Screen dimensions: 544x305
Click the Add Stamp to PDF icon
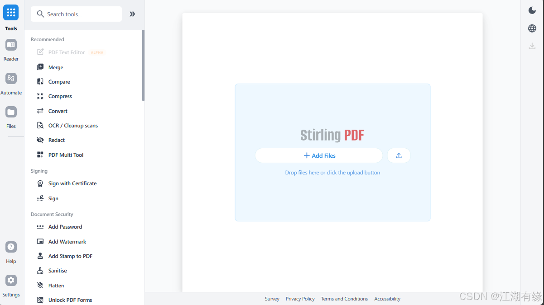(40, 256)
